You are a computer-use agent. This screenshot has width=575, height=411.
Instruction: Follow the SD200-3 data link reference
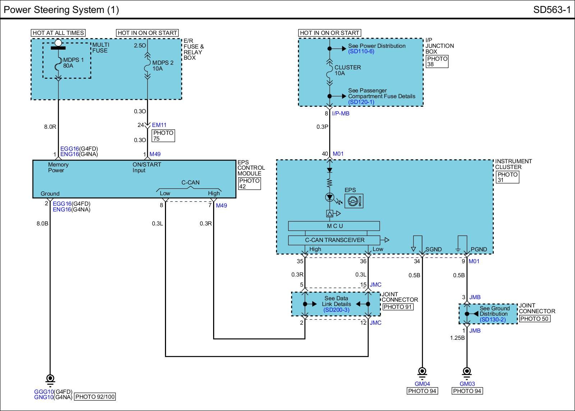coord(336,310)
